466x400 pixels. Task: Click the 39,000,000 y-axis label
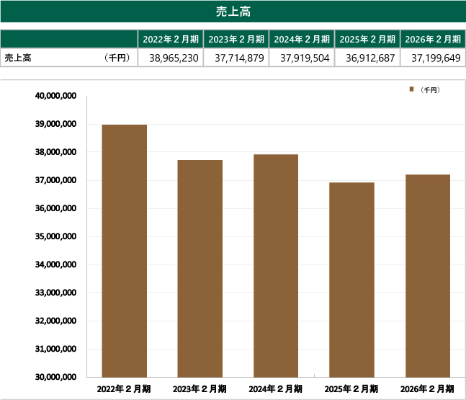click(x=55, y=124)
